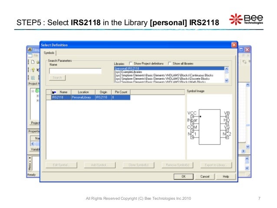The image size is (277, 208).
Task: Switch to the Variables tab in Properties panel
Action: 35,149
